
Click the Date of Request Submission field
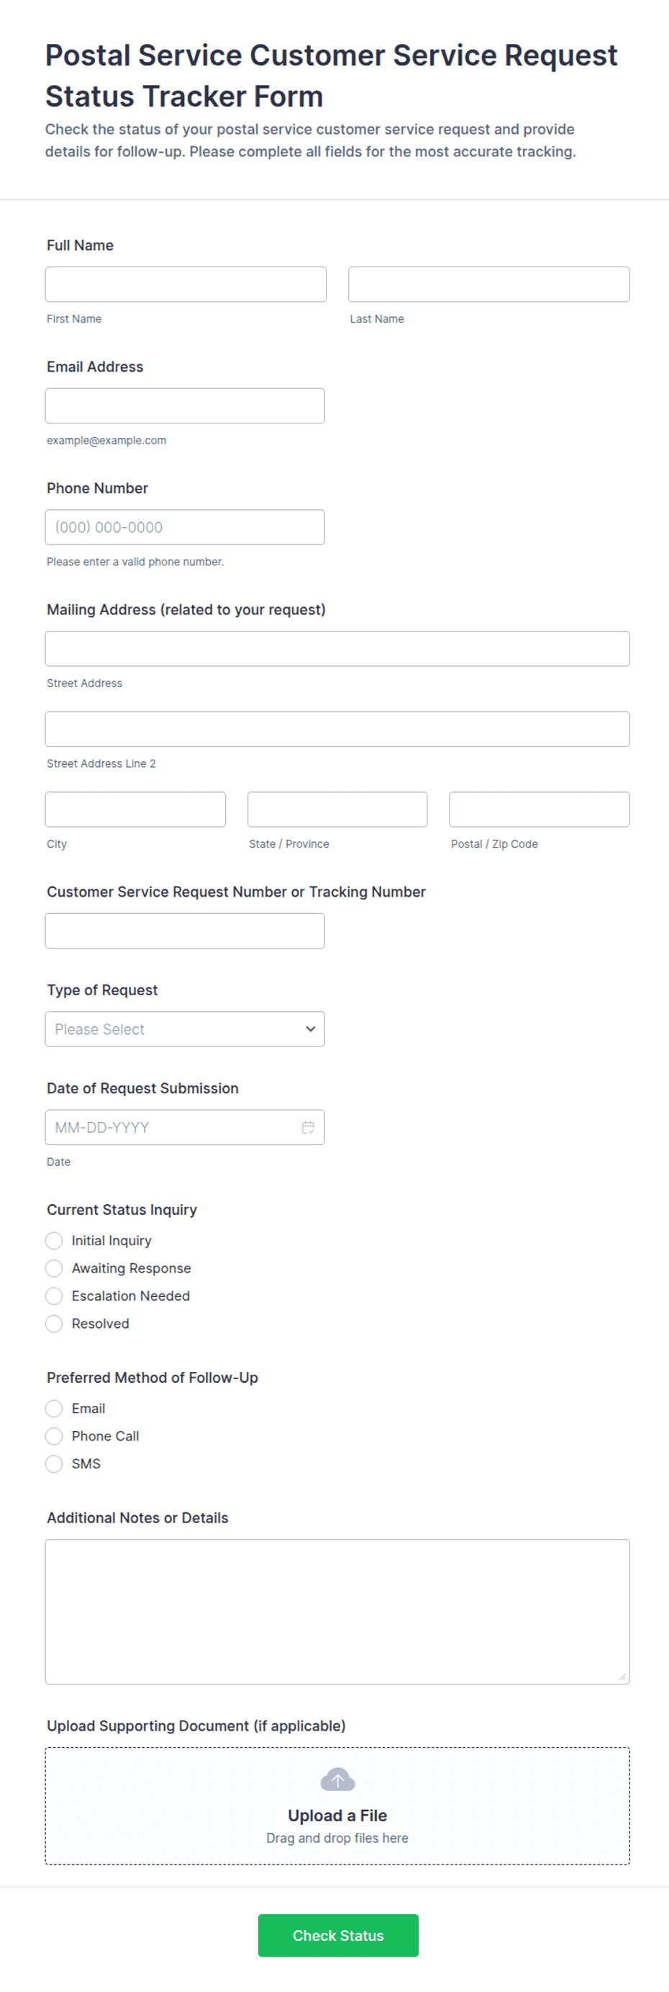click(185, 1128)
